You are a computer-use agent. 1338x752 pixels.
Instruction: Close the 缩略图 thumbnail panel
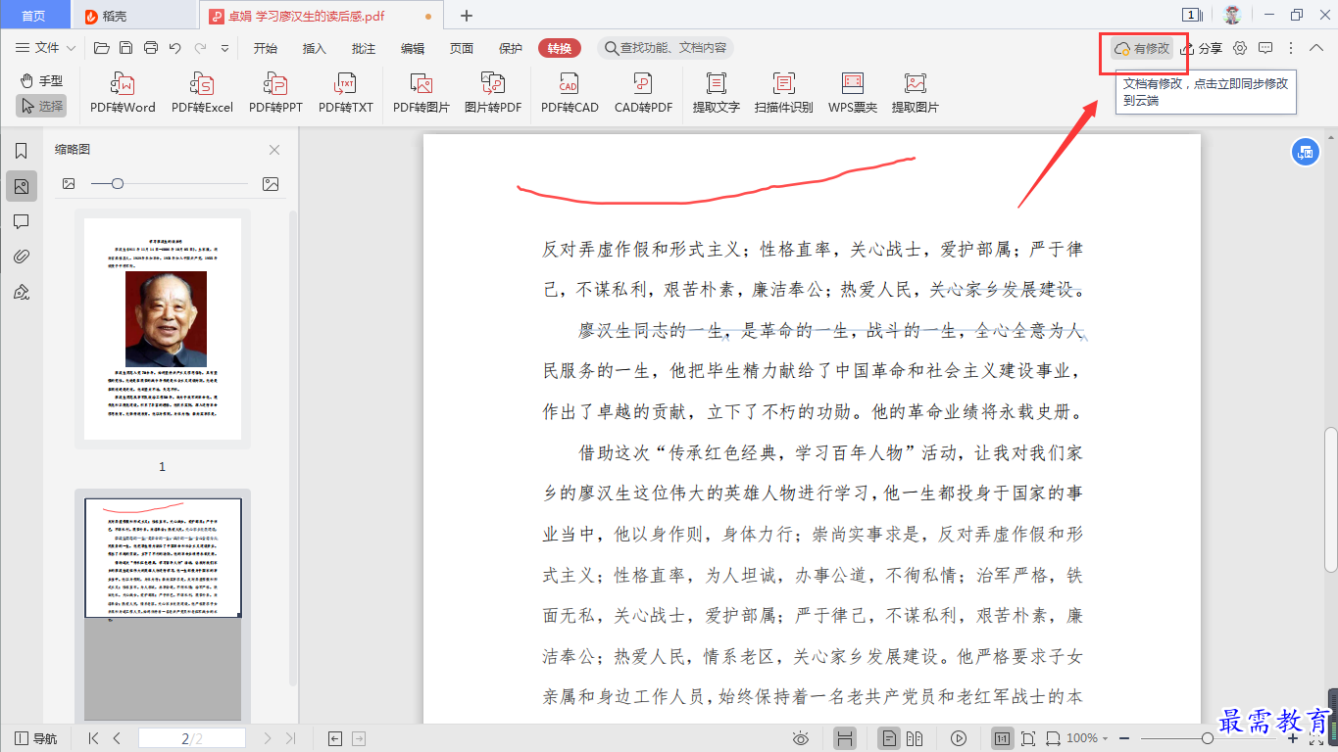[274, 150]
